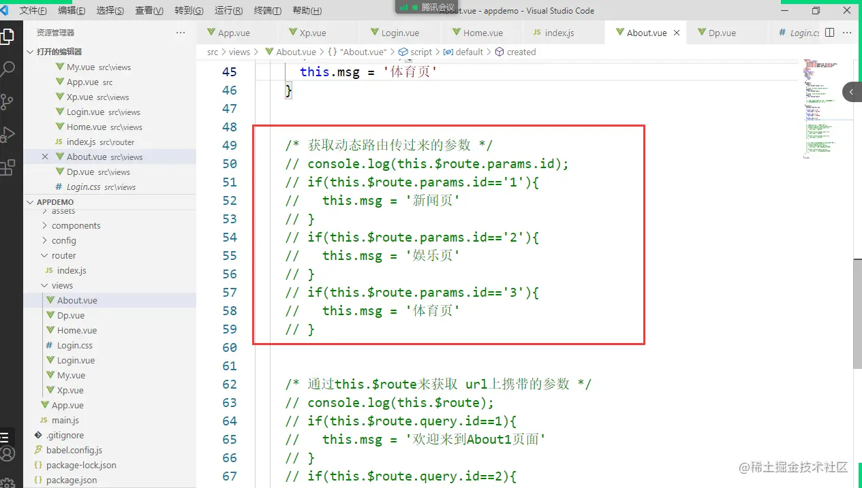Open package-lock.json in the file tree
Image resolution: width=862 pixels, height=488 pixels.
click(x=110, y=465)
